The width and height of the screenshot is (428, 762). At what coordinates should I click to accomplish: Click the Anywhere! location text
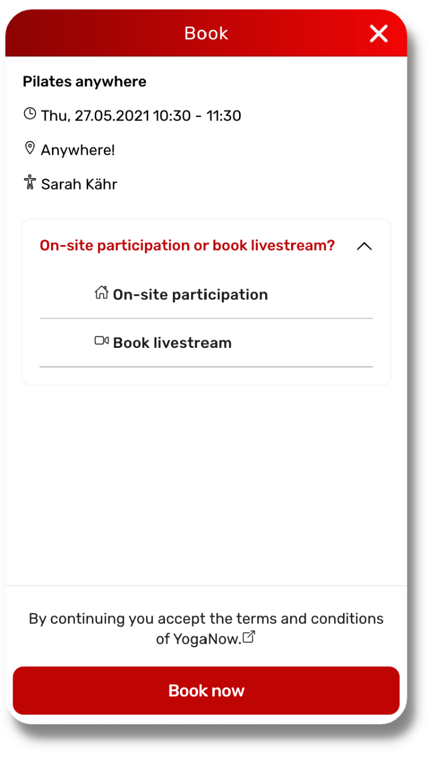click(78, 150)
